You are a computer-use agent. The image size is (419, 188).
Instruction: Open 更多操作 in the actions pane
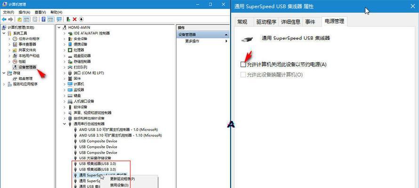[x=192, y=41]
